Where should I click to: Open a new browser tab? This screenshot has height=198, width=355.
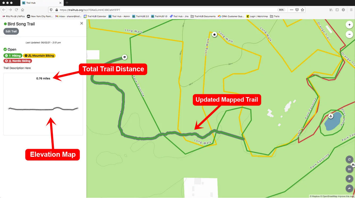coord(67,3)
